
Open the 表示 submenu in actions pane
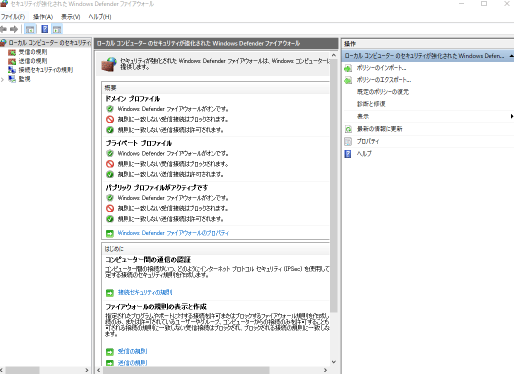pyautogui.click(x=428, y=116)
